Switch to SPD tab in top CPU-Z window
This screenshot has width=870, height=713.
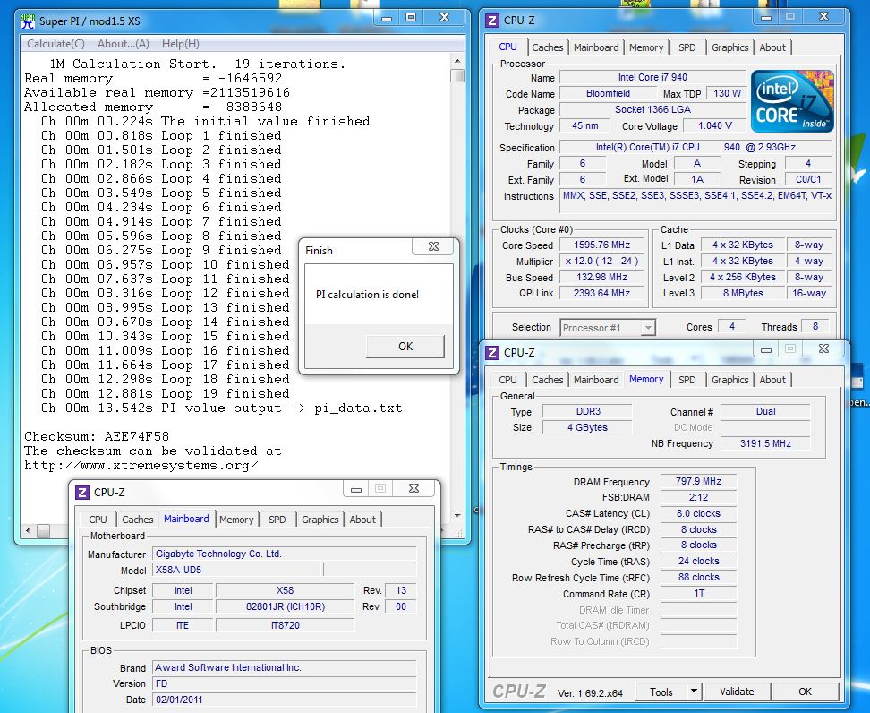(687, 47)
